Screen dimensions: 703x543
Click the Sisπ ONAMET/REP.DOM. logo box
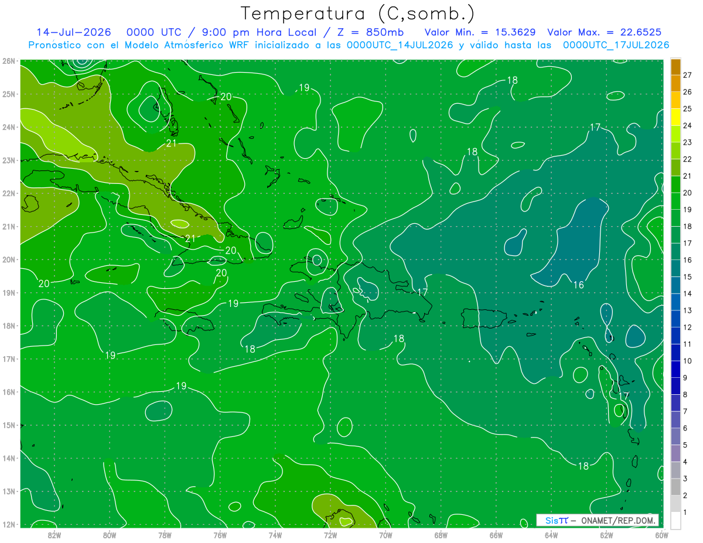pos(597,520)
